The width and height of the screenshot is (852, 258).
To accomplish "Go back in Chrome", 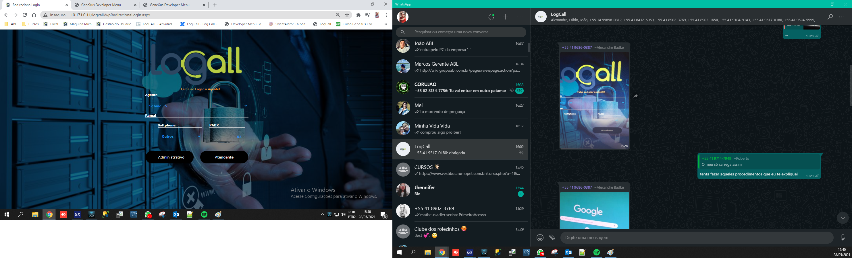I will pos(6,15).
